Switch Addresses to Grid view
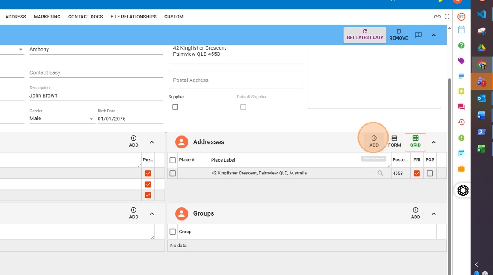The image size is (493, 275). point(415,141)
